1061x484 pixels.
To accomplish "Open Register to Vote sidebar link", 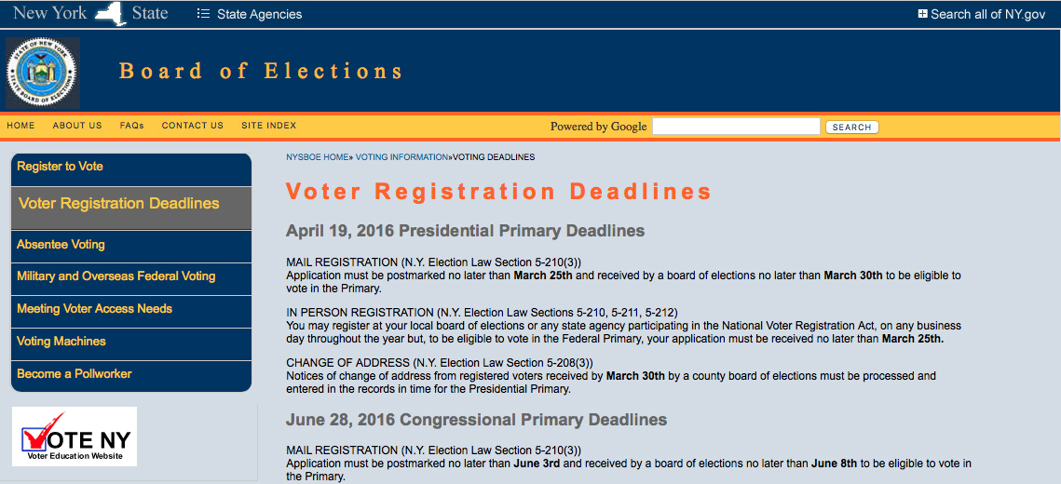I will [61, 167].
